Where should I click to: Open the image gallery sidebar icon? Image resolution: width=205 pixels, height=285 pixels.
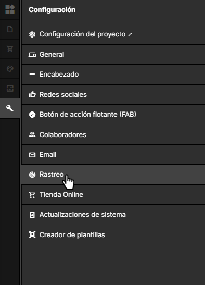tap(10, 89)
